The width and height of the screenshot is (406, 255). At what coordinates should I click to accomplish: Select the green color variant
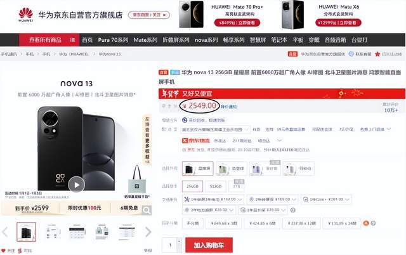tap(231, 168)
